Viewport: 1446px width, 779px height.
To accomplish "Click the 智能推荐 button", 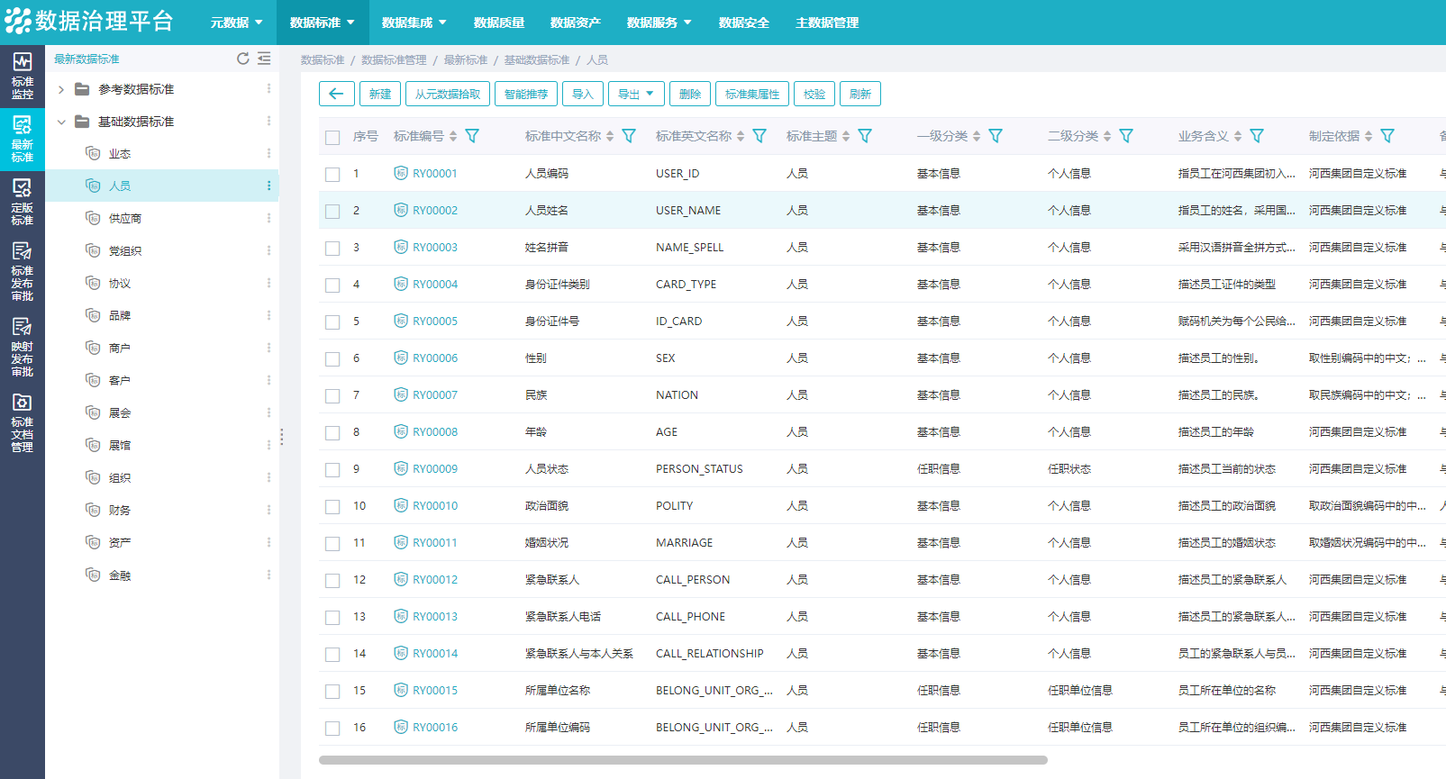I will tap(525, 94).
